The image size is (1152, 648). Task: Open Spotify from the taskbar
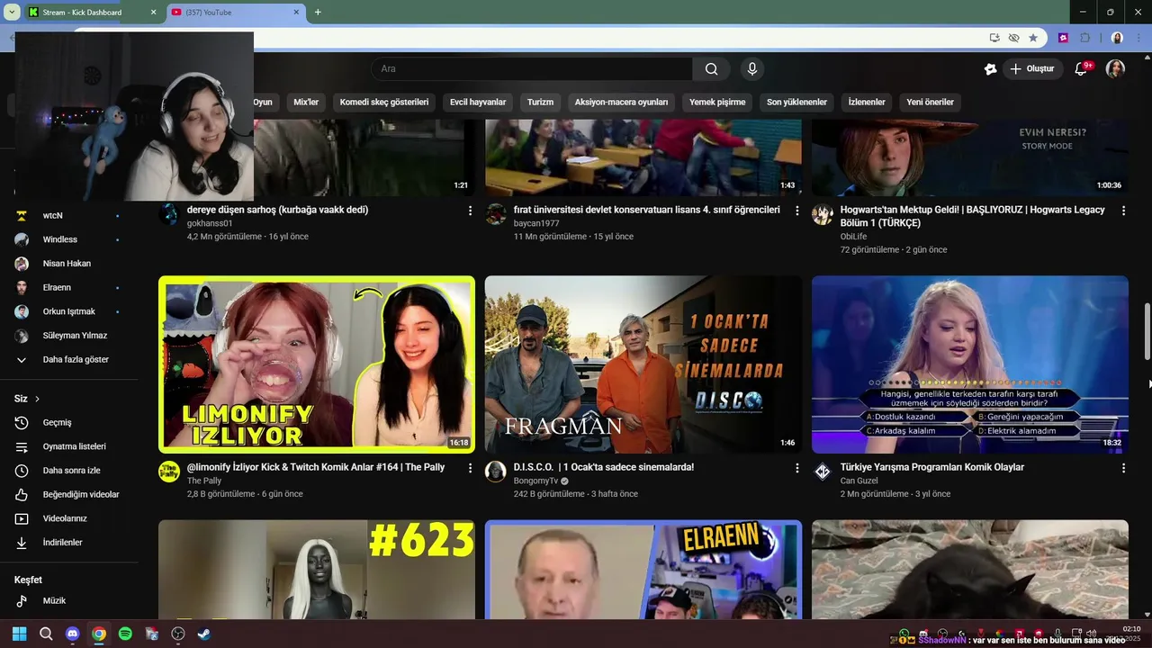click(125, 634)
